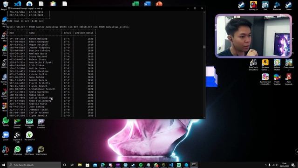Open File Explorer from the taskbar
The width and height of the screenshot is (298, 168).
[80, 165]
